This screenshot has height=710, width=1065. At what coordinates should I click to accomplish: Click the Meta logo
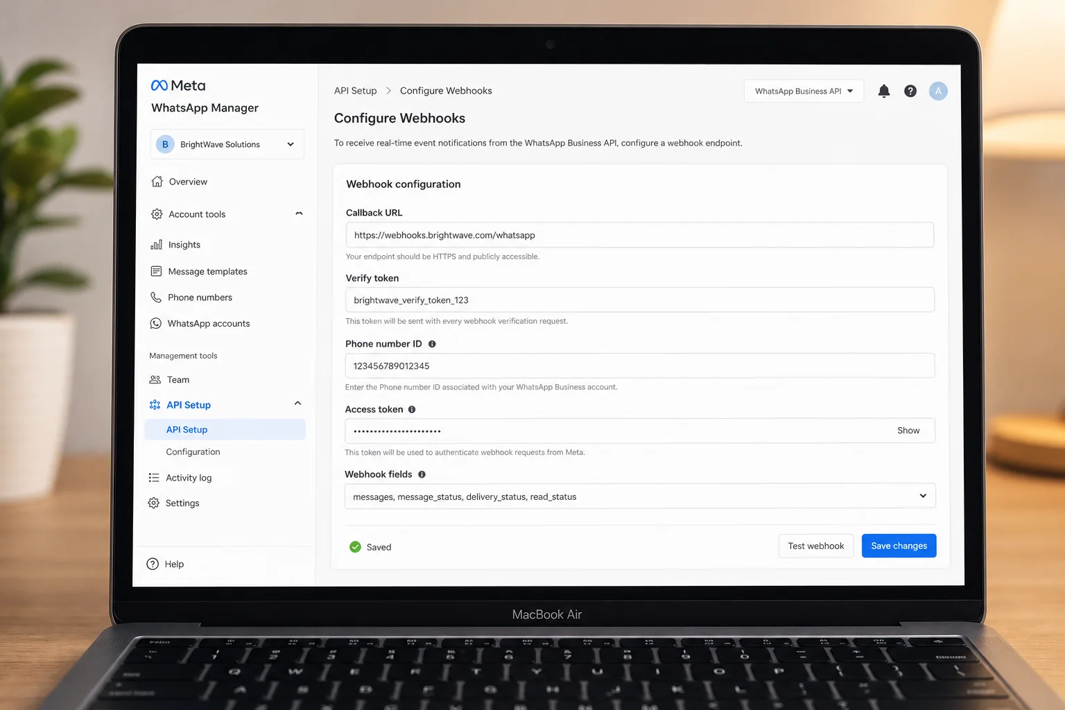tap(178, 85)
